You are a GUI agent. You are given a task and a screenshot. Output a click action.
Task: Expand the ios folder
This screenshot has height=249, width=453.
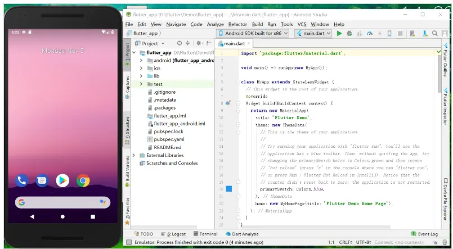[x=141, y=69]
